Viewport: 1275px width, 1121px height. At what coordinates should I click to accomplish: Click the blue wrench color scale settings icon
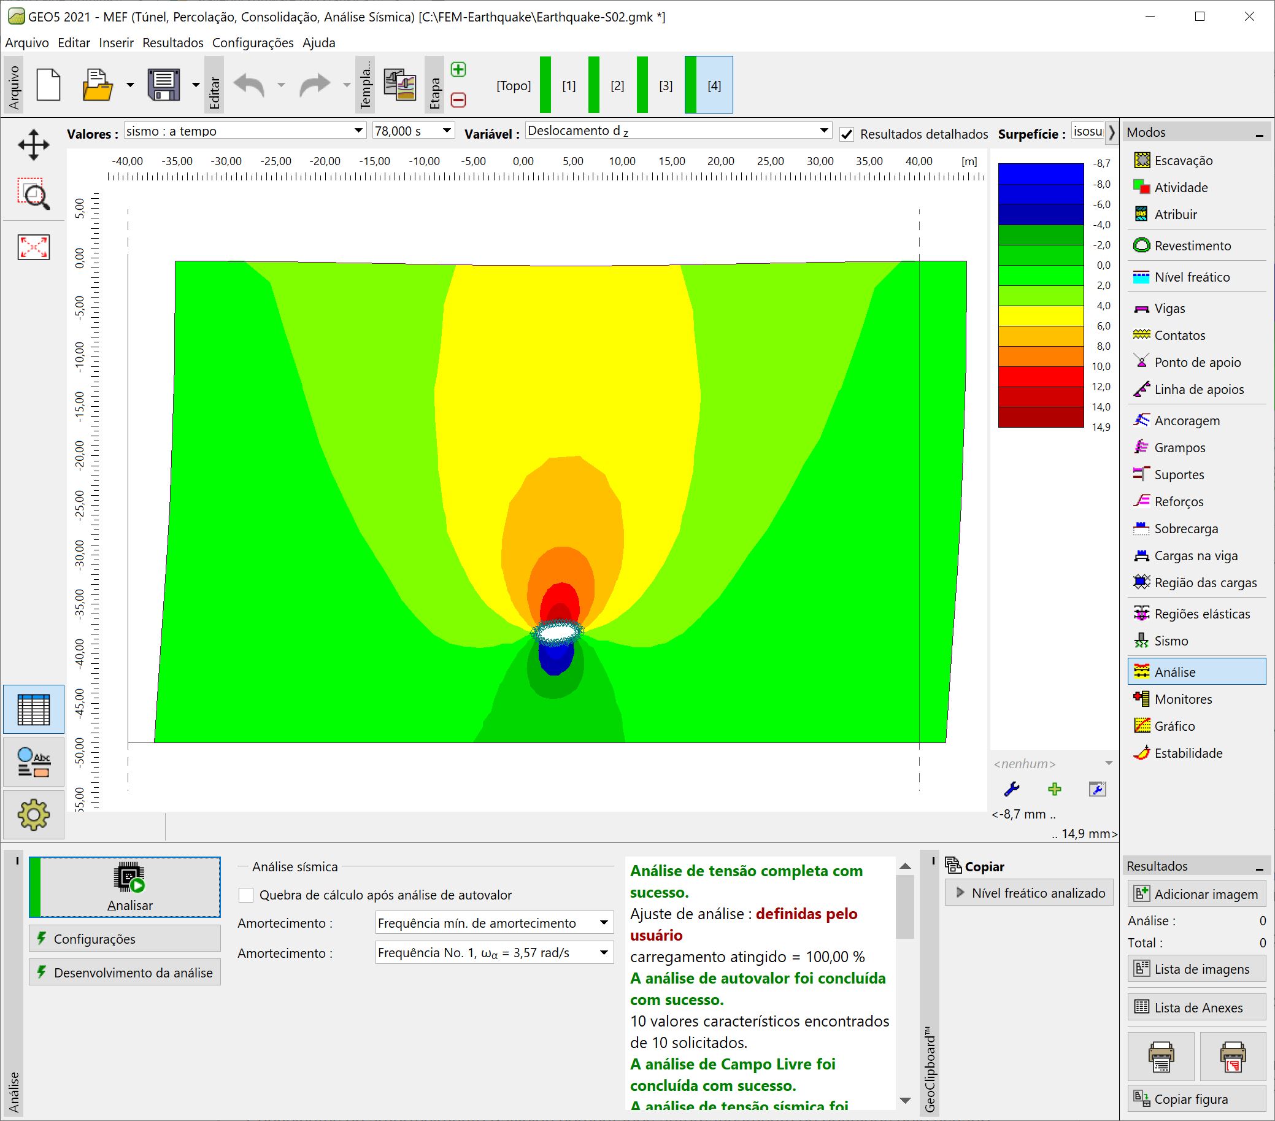[1012, 789]
